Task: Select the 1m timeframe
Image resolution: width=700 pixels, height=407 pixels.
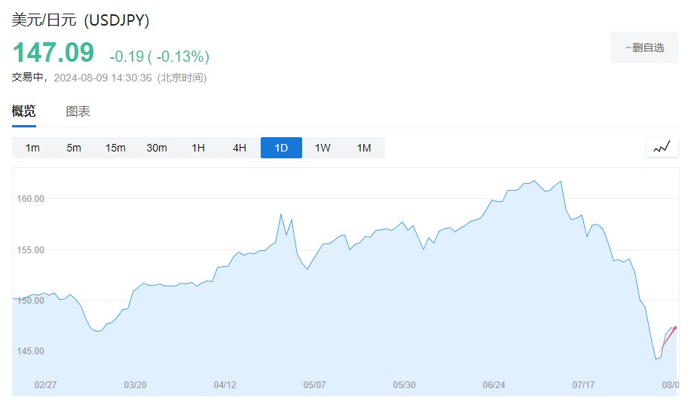Action: click(x=32, y=148)
